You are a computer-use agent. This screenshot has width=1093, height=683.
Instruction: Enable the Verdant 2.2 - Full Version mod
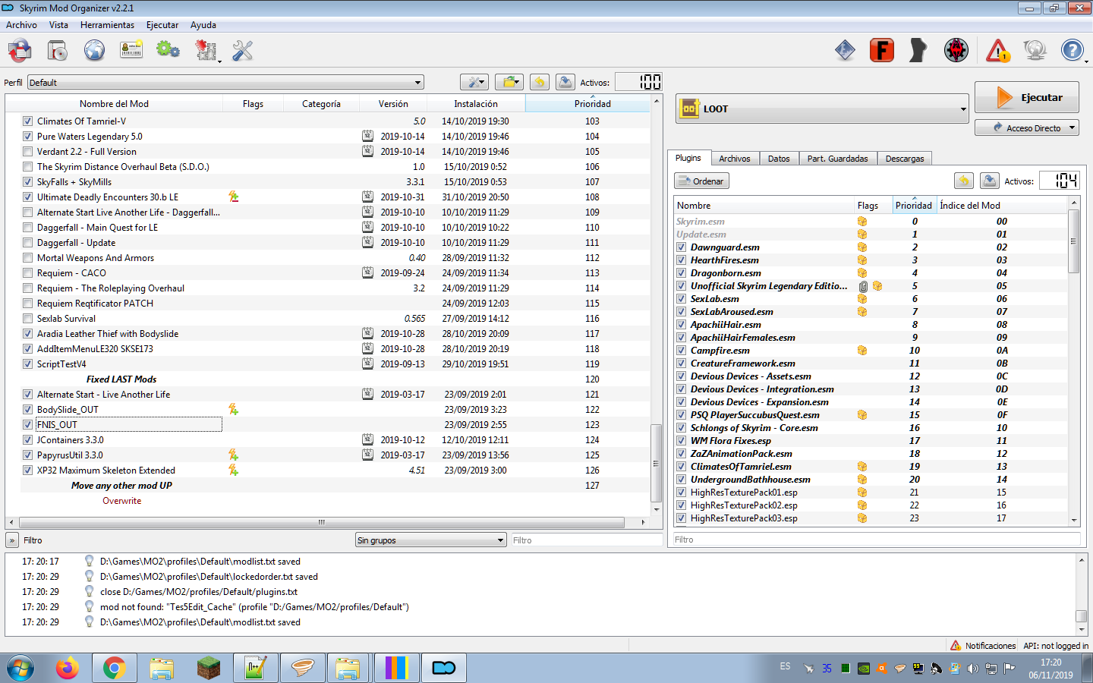coord(27,152)
